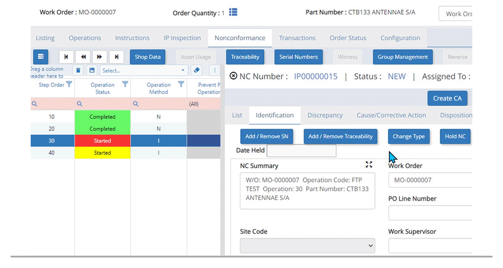Click the rewind previous page icon
The height and width of the screenshot is (268, 503).
tap(82, 57)
